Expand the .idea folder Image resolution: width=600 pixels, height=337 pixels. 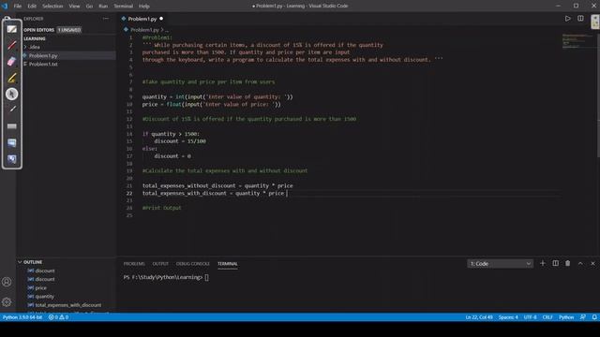coord(35,47)
